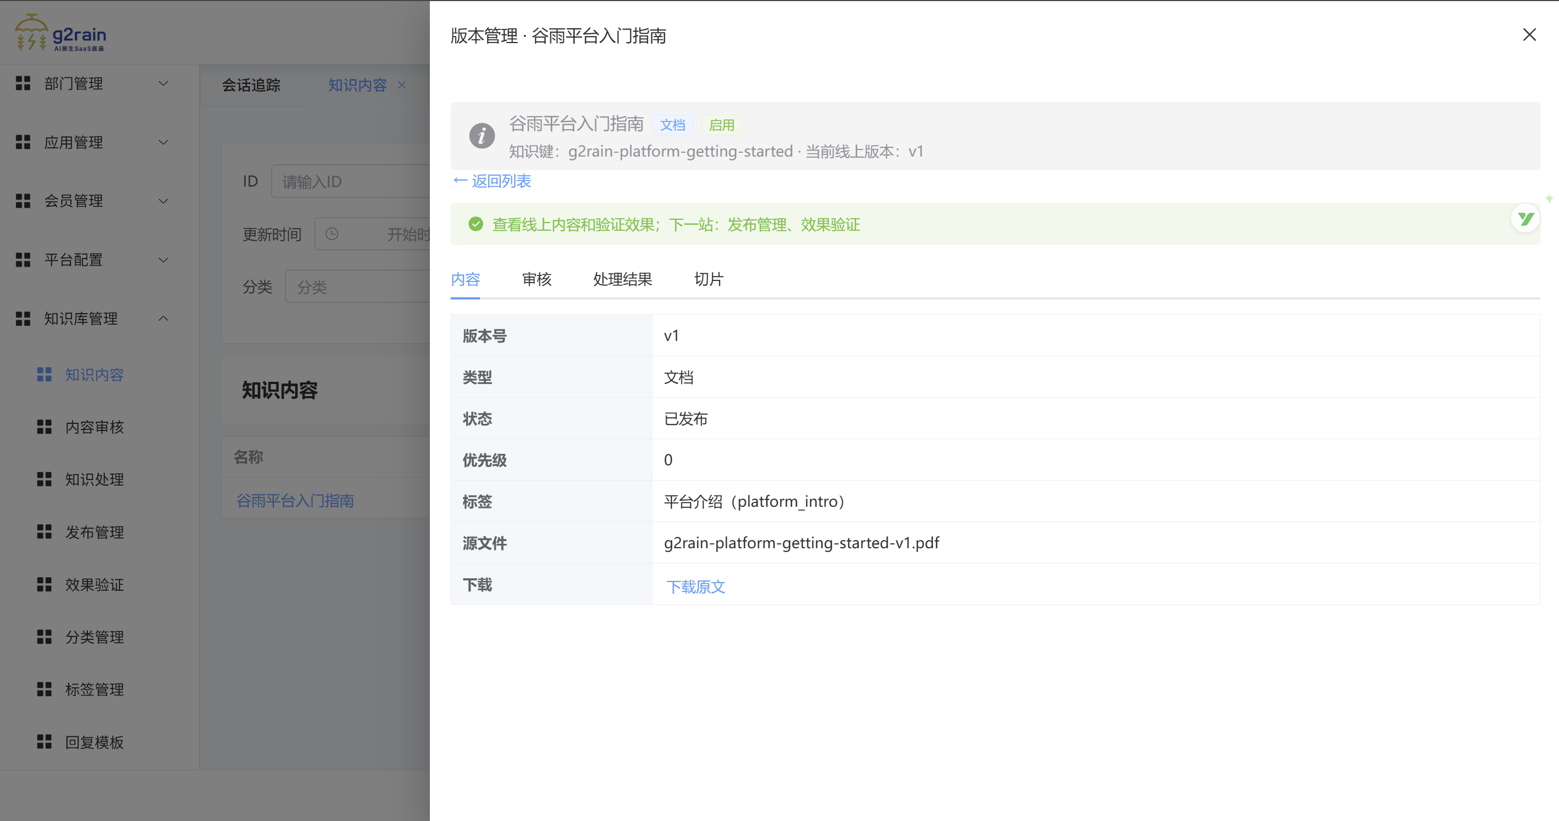Viewport: 1559px width, 821px height.
Task: Click the grid icon next to 平台配置
Action: pyautogui.click(x=23, y=260)
